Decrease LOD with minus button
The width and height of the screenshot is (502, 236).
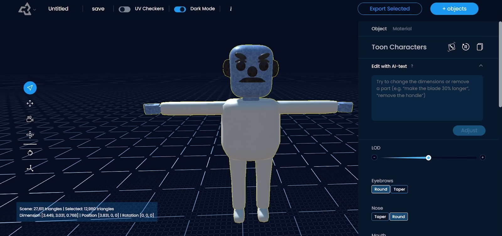(374, 157)
